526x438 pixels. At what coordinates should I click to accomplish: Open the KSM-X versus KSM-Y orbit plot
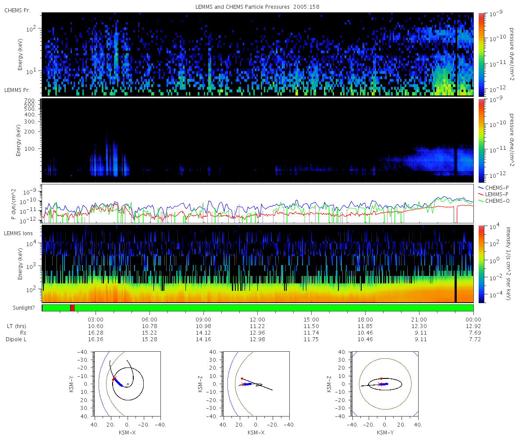click(127, 384)
